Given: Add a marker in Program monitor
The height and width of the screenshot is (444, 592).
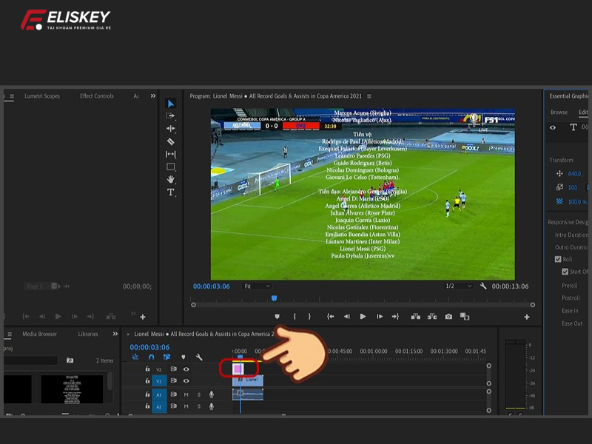Looking at the screenshot, I should click(x=277, y=317).
